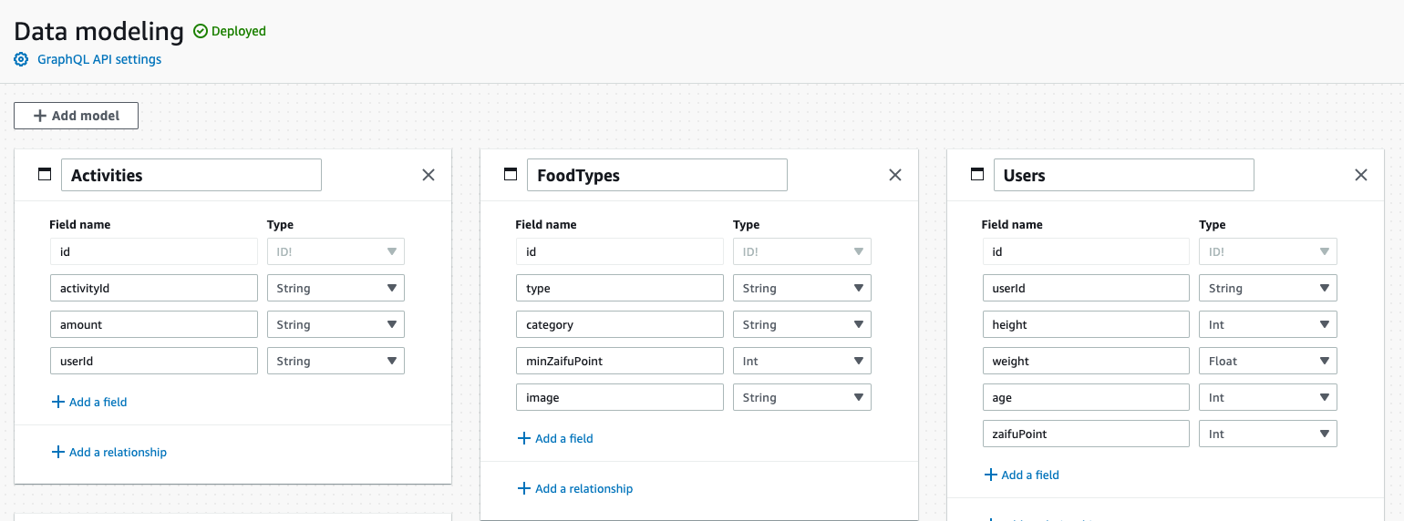This screenshot has height=521, width=1404.
Task: Click the green Deployed status icon
Action: coord(201,31)
